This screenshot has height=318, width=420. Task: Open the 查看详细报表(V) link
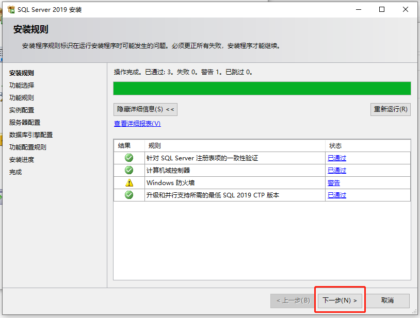pyautogui.click(x=137, y=124)
